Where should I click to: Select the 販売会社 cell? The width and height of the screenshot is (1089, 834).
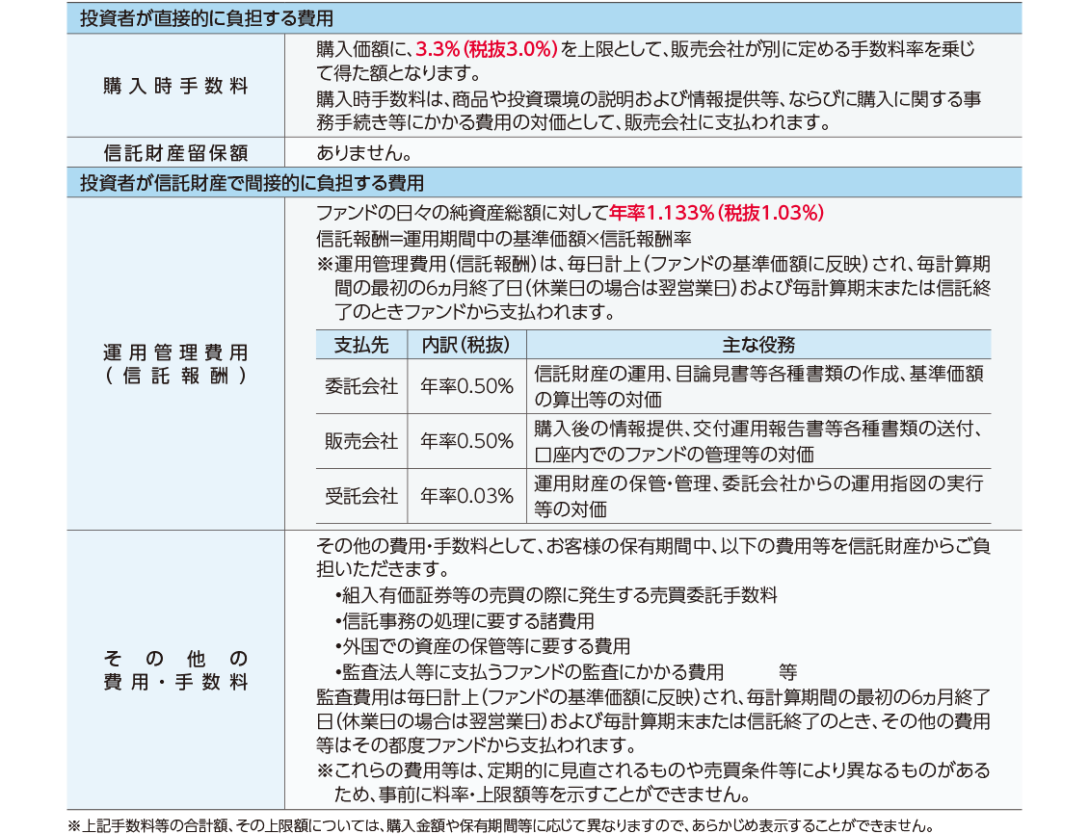click(361, 441)
